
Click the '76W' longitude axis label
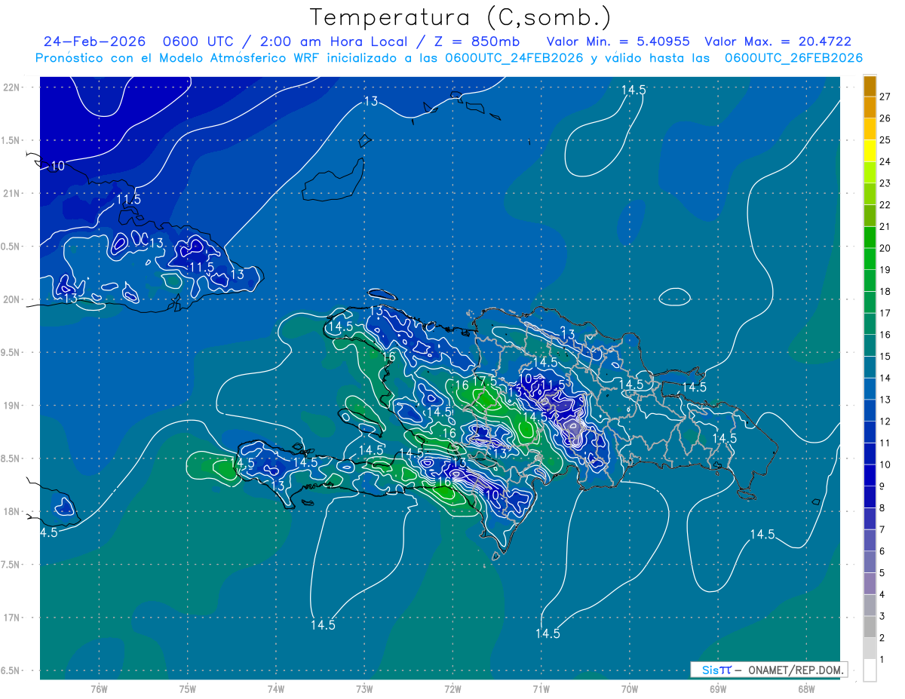[99, 689]
